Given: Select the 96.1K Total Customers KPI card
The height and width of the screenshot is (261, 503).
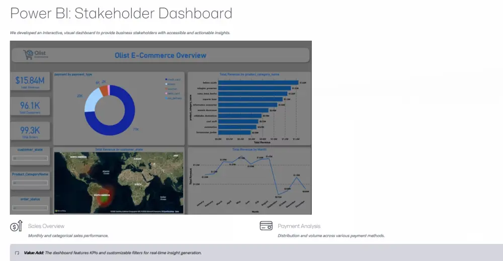Looking at the screenshot, I should point(30,106).
